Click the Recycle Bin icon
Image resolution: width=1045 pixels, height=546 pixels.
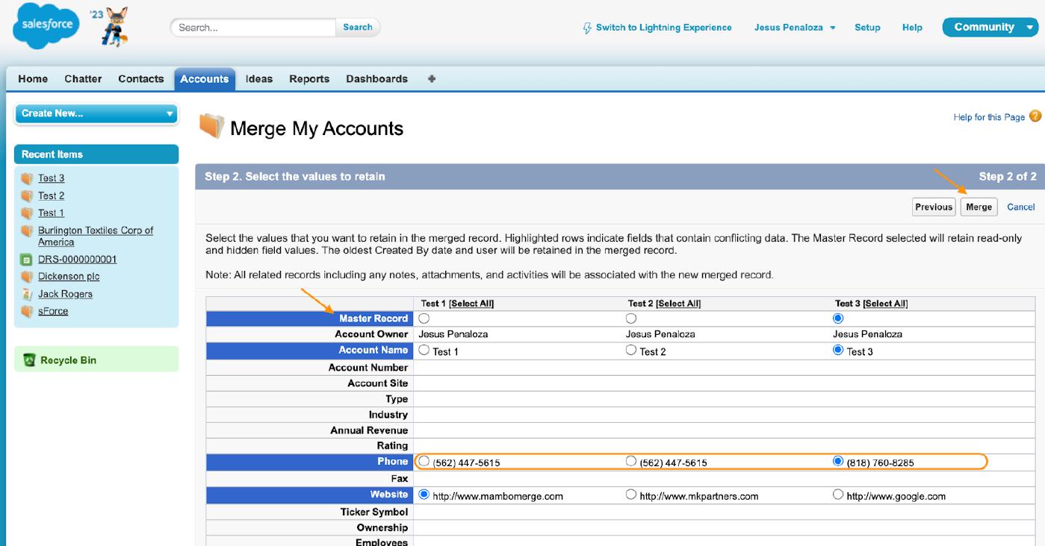point(29,360)
